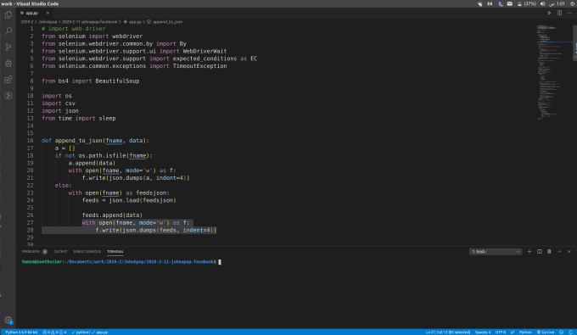Split the terminal pane
The width and height of the screenshot is (577, 335).
[540, 252]
